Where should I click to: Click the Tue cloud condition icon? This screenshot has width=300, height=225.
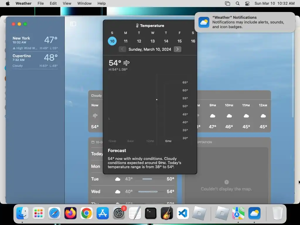[x=118, y=179]
